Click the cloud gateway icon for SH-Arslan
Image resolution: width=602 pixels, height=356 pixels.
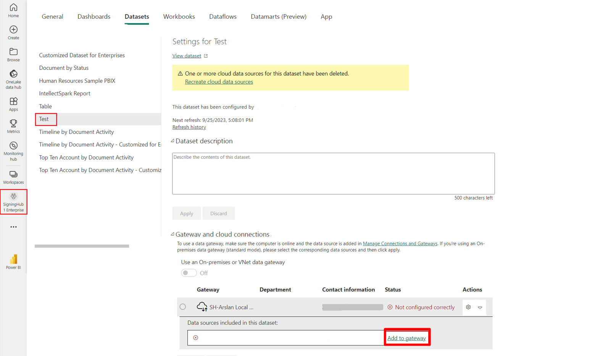tap(202, 307)
